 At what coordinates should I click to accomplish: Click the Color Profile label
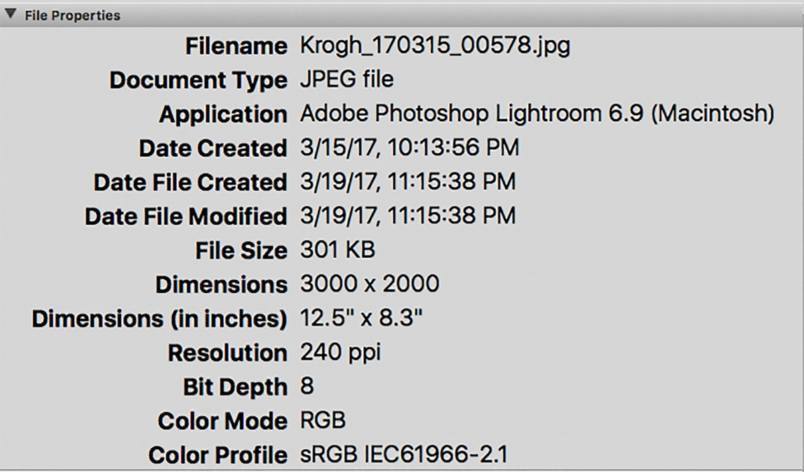[217, 455]
